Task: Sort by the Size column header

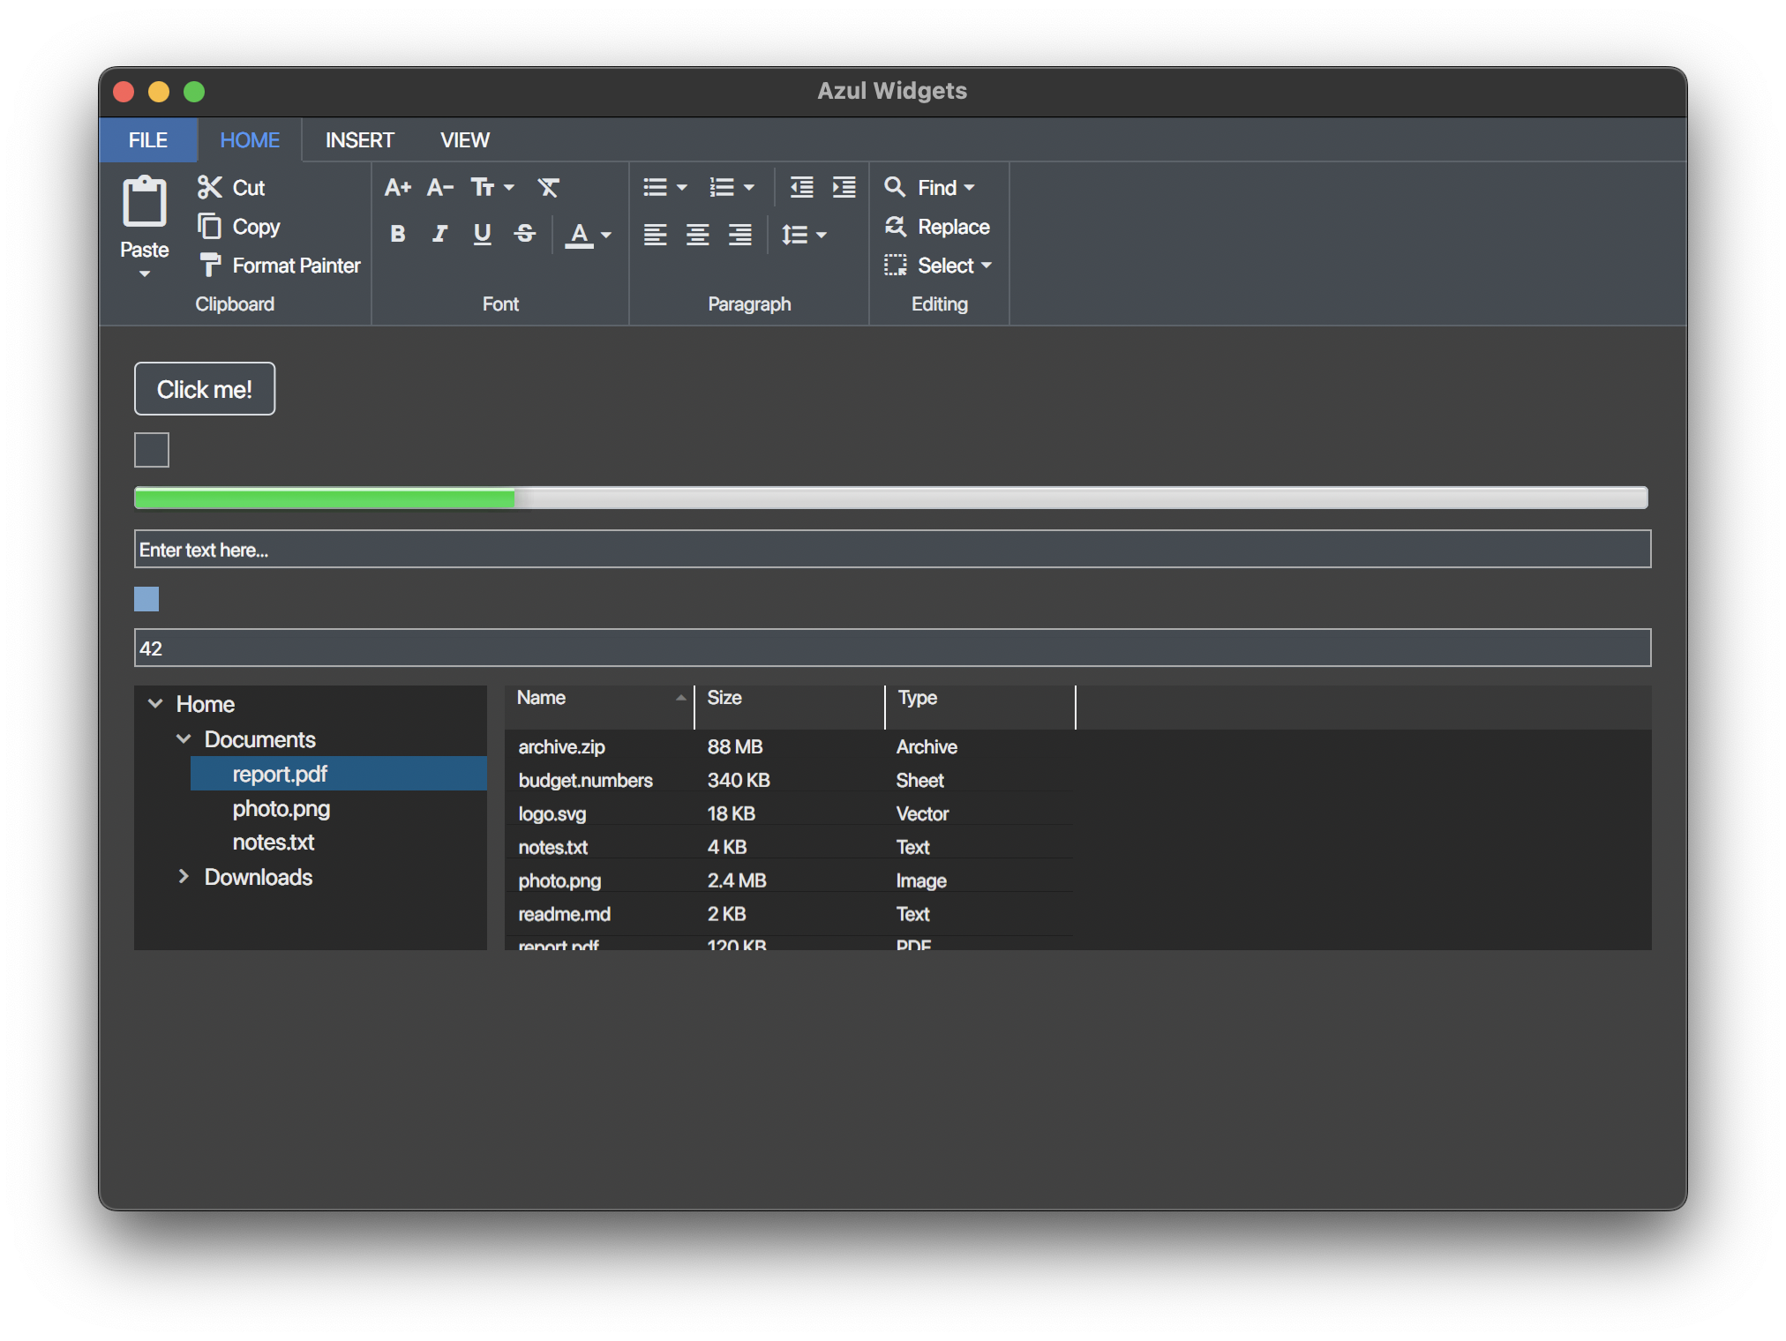Action: coord(790,707)
